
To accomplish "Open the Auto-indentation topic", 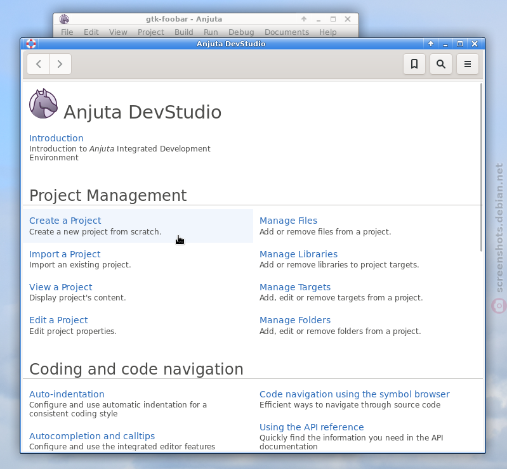I will click(x=67, y=394).
